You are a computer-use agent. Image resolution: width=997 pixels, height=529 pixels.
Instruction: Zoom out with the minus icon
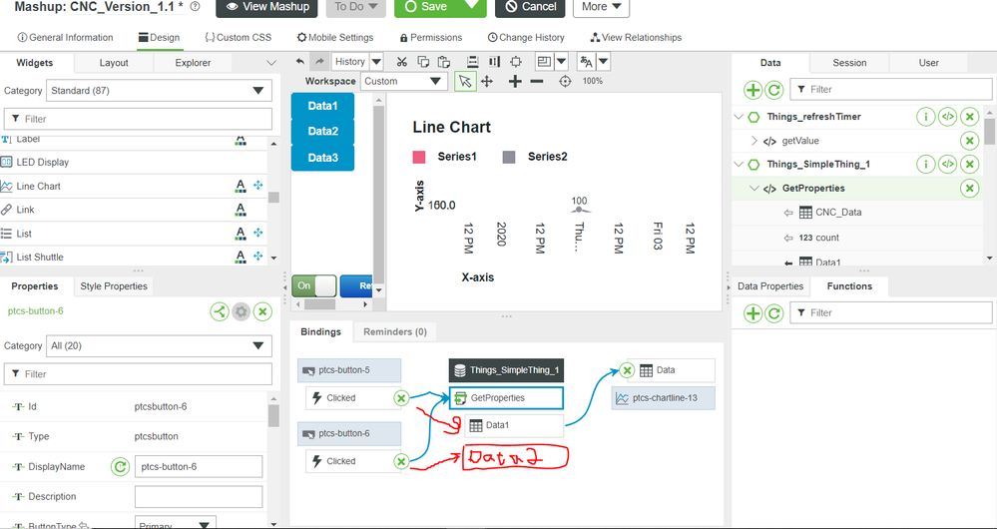tap(537, 82)
